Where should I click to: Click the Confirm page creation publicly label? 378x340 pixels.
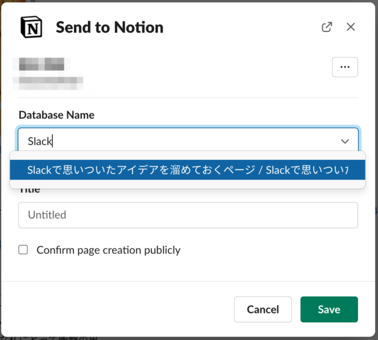click(x=108, y=250)
